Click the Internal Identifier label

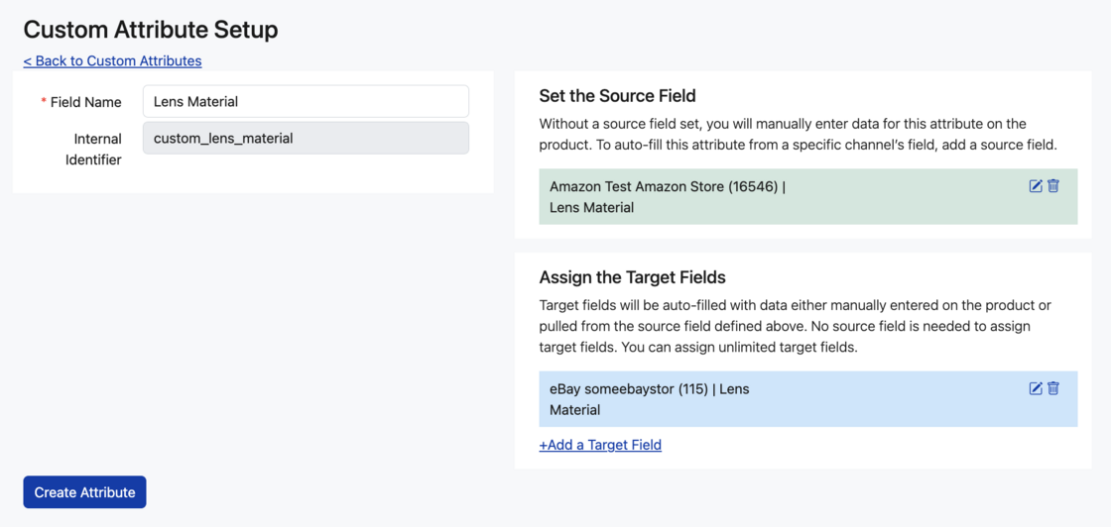[x=93, y=150]
